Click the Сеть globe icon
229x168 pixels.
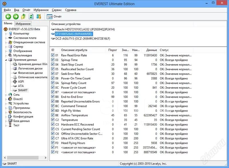(10, 95)
